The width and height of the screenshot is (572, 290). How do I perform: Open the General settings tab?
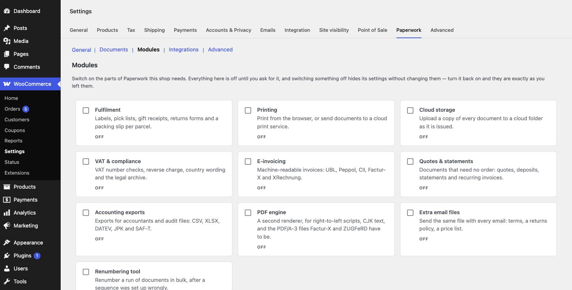tap(79, 30)
